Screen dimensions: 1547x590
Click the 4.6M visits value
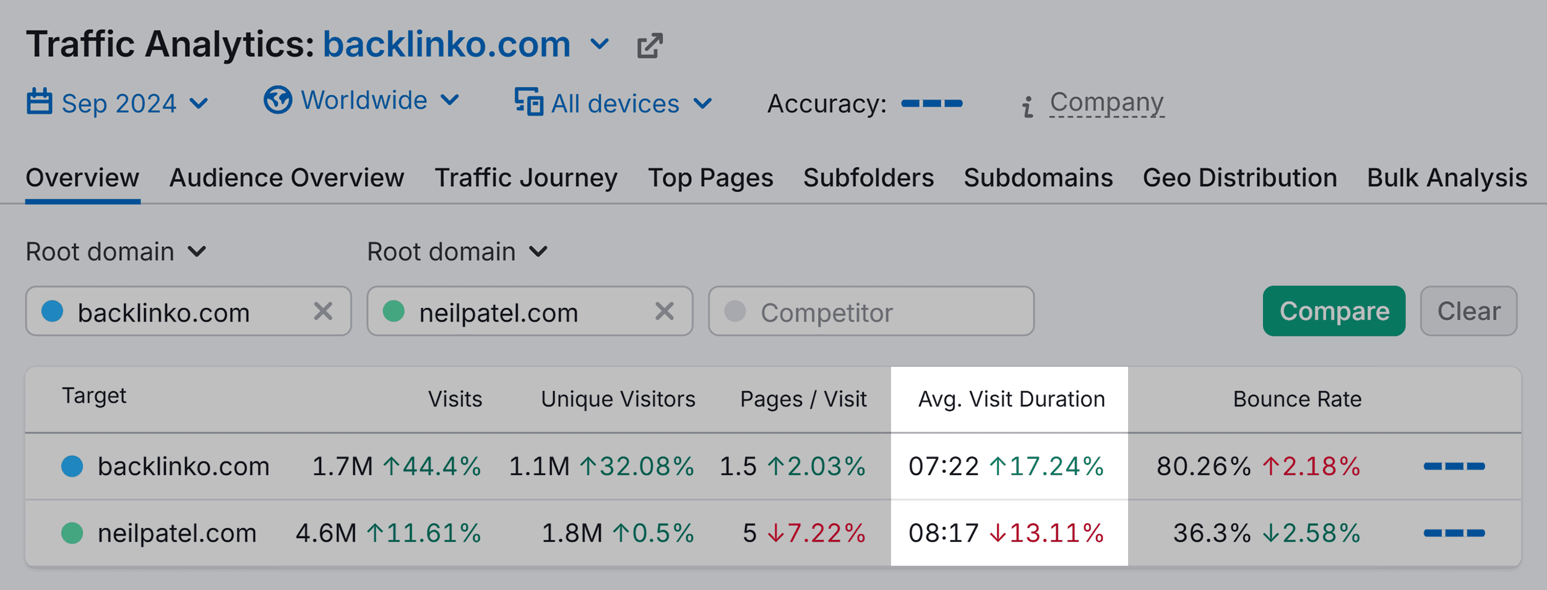[x=326, y=533]
